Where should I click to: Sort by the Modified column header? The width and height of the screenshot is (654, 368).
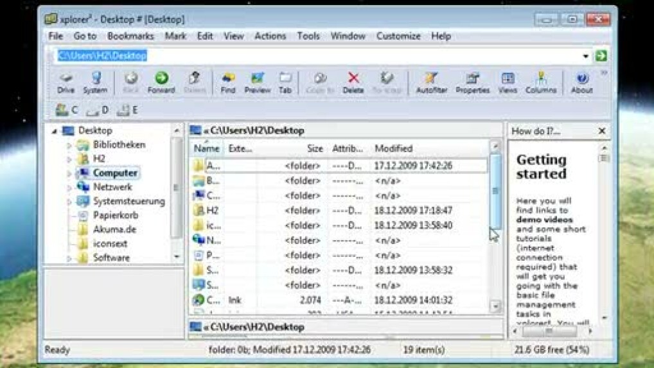[393, 148]
